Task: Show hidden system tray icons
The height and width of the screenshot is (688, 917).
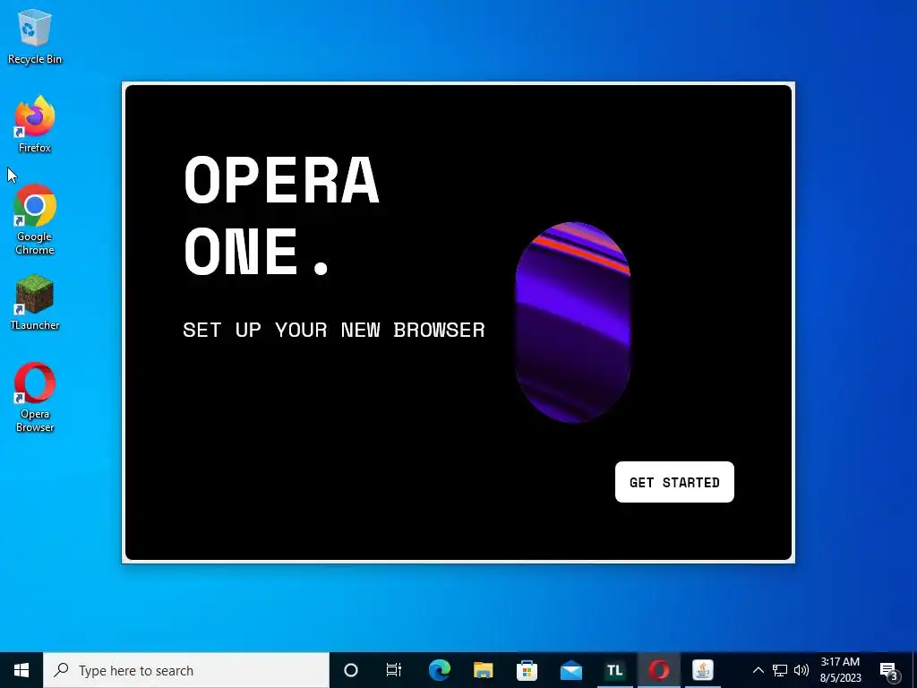Action: click(x=758, y=670)
